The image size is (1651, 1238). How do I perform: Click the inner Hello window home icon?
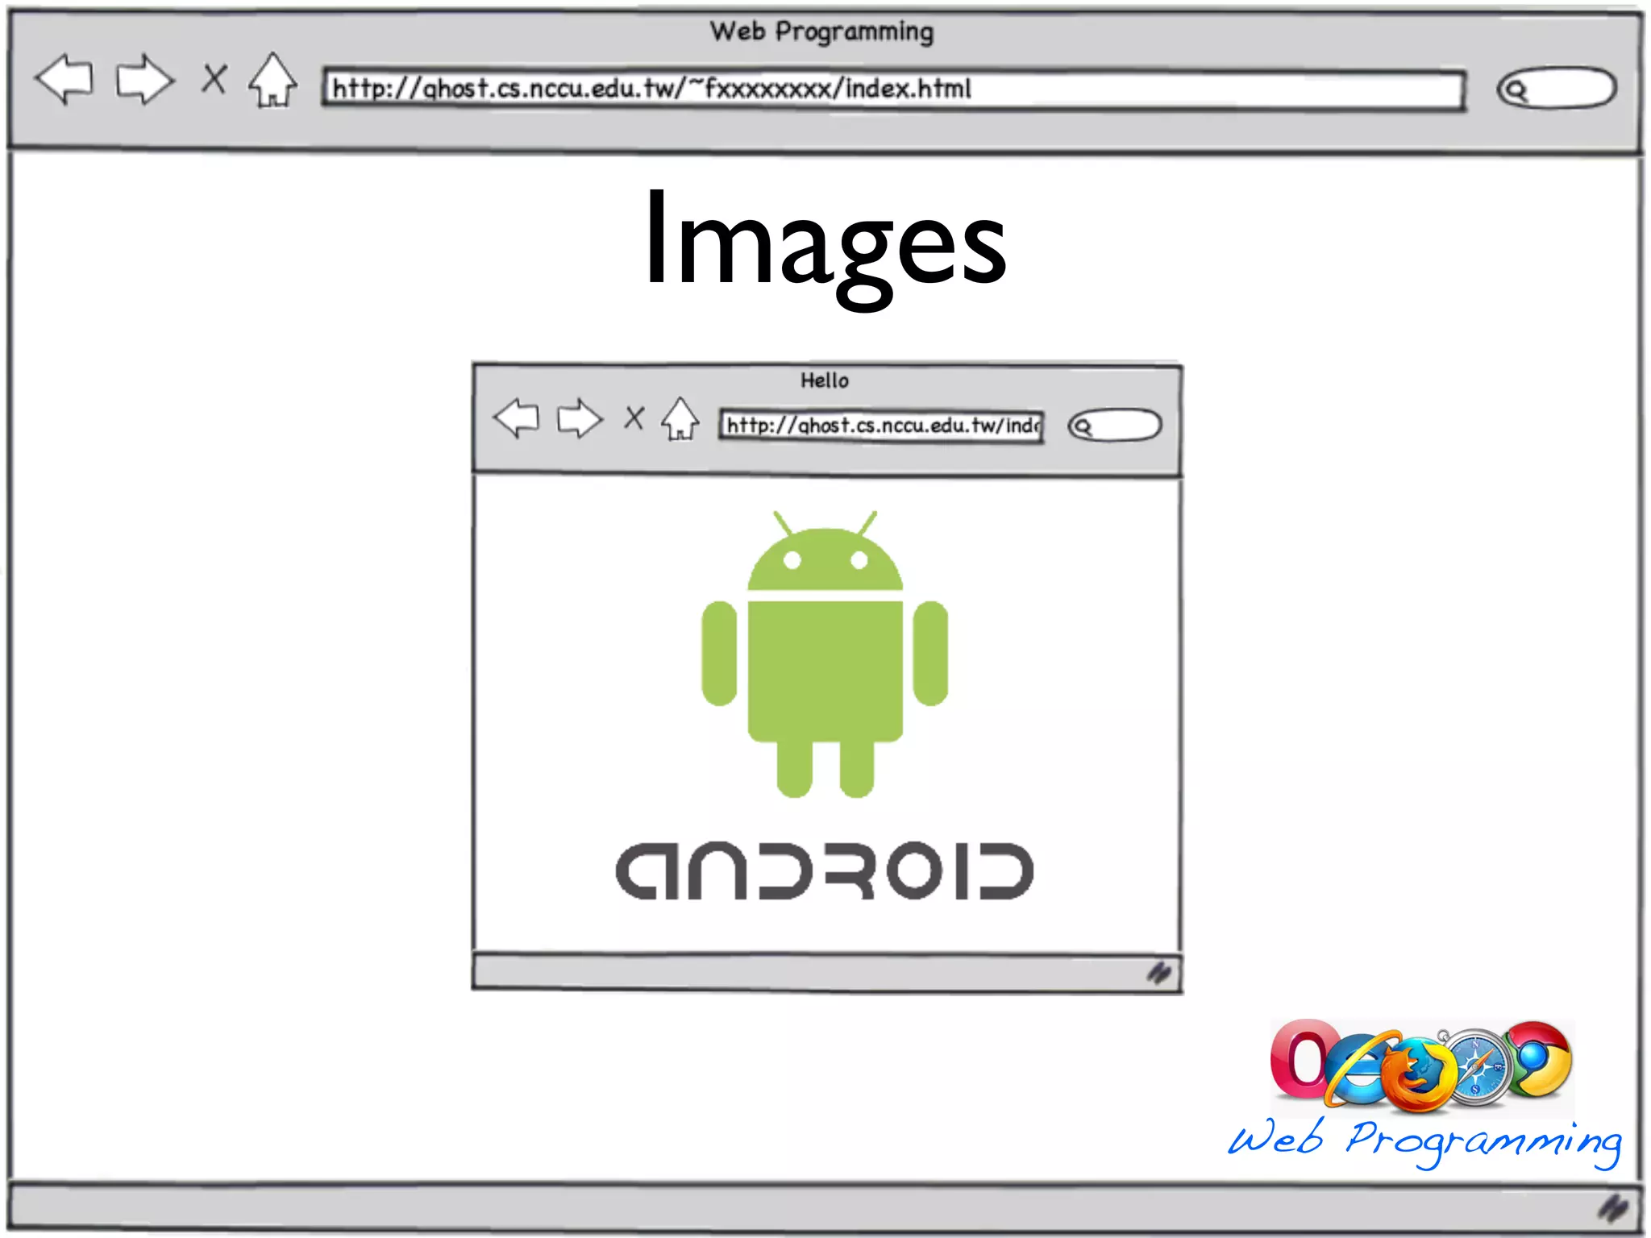[x=680, y=418]
